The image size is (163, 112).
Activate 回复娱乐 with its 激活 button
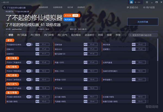tap(37, 54)
